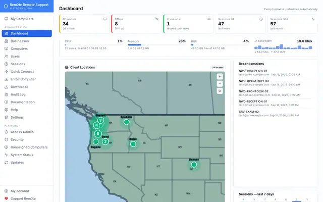Viewport: 323px width, 202px height.
Task: Click the Offline count 8
Action: pos(116,24)
